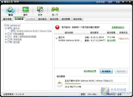
Task: Open the title bar dropdown arrow menu
Action: pyautogui.click(x=123, y=2)
